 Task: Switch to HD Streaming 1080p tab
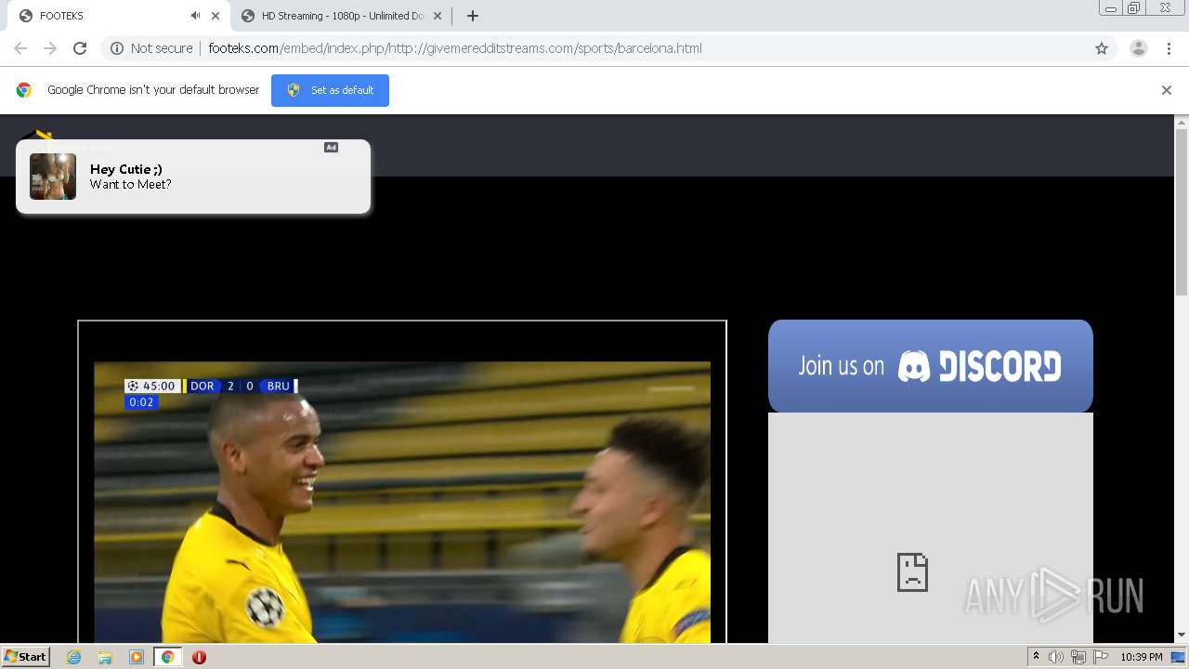tap(340, 16)
